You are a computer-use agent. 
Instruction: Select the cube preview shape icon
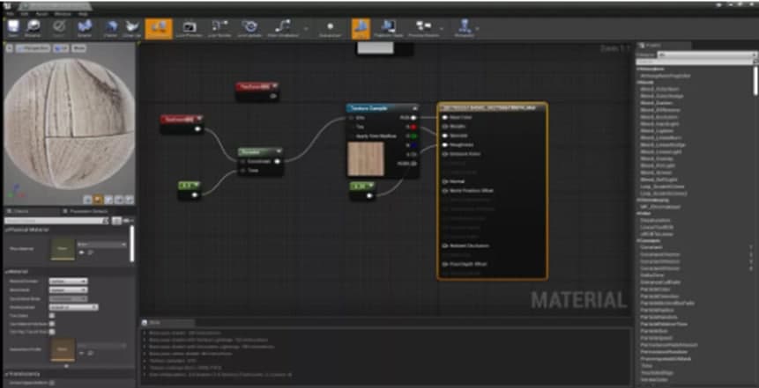119,199
